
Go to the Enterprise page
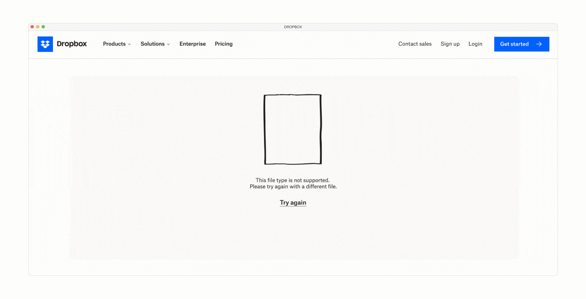[x=193, y=44]
